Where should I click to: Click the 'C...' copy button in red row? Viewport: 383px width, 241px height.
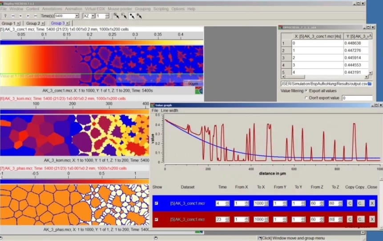click(x=360, y=219)
